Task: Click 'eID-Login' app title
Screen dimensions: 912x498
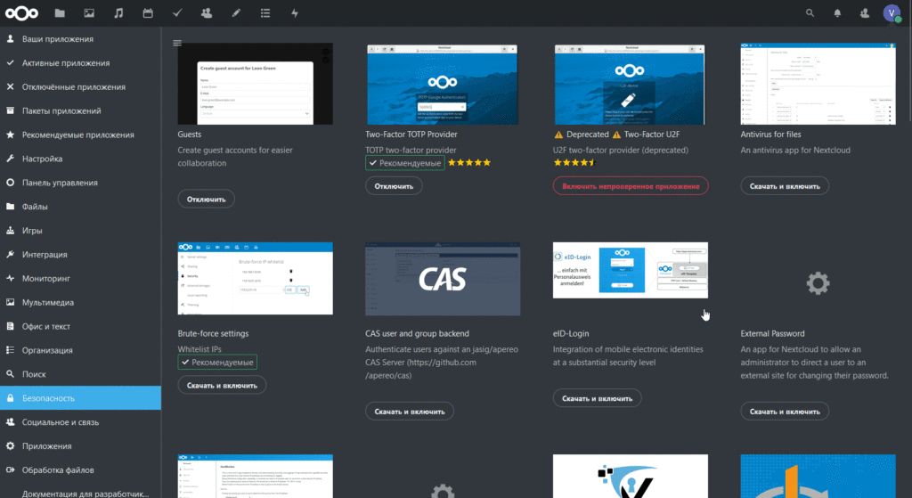Action: click(571, 333)
